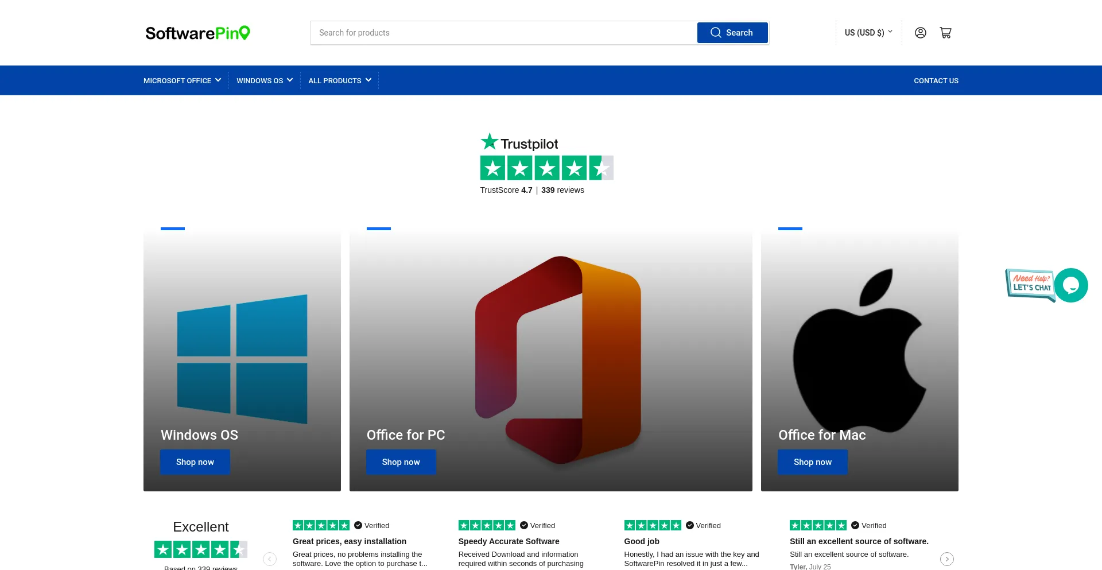This screenshot has width=1102, height=570.
Task: Go to next review arrow
Action: coord(947,559)
